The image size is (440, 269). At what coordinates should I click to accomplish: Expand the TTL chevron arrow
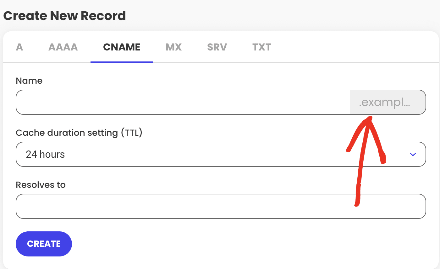click(413, 154)
